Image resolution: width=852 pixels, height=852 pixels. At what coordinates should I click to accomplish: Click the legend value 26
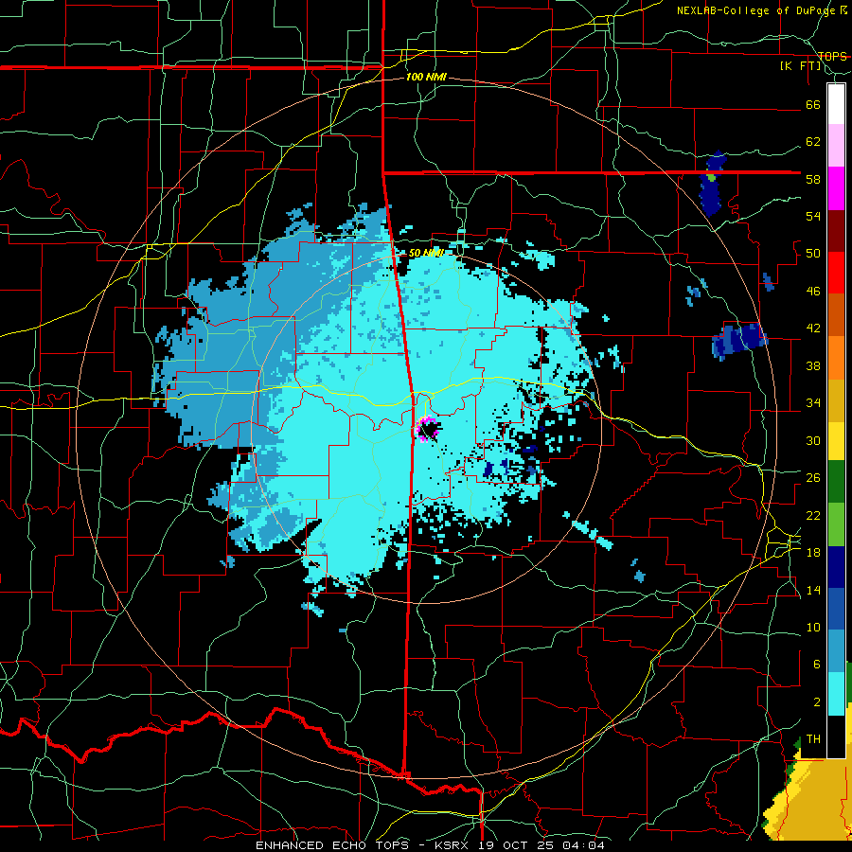point(813,478)
